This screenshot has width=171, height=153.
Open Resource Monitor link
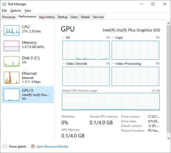tap(52, 147)
